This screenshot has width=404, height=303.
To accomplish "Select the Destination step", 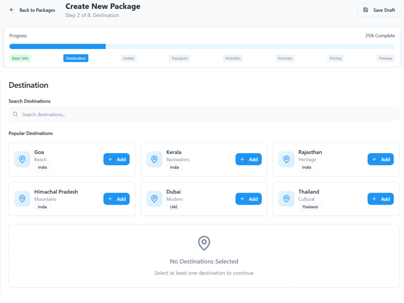I will click(76, 58).
